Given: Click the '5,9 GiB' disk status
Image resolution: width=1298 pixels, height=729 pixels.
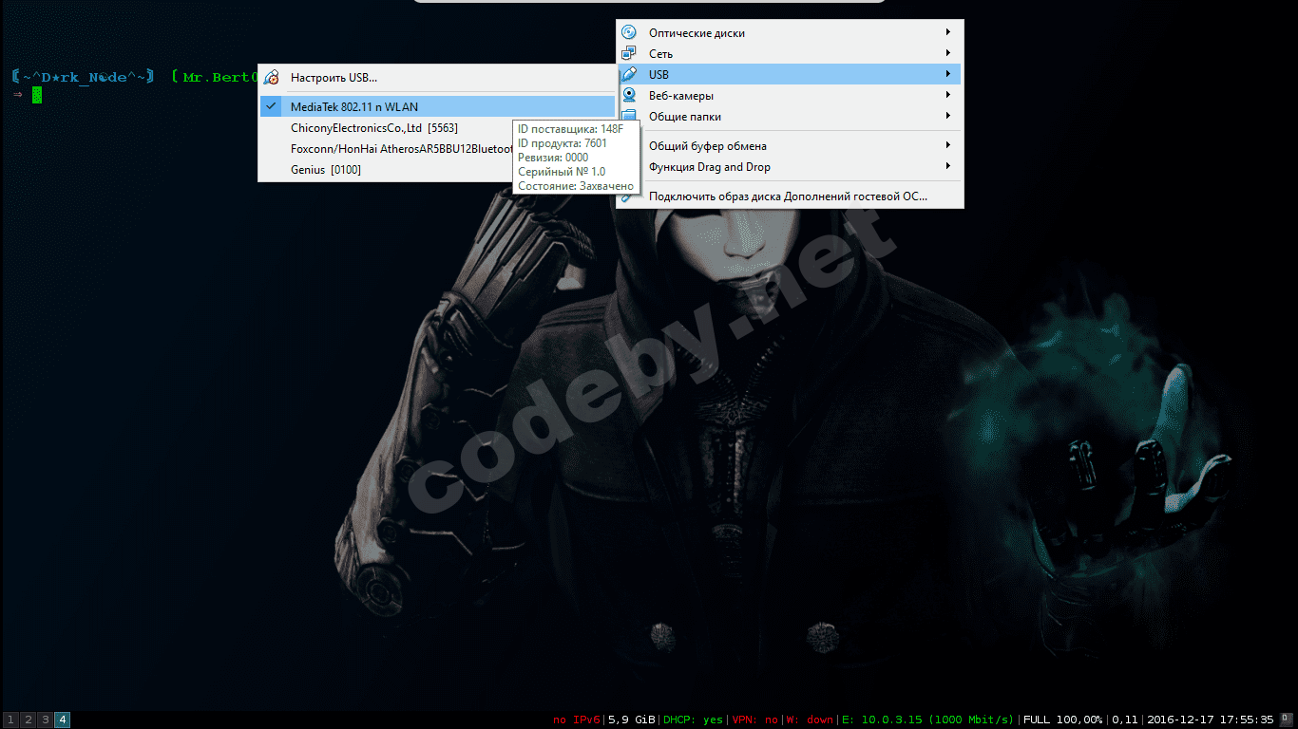Looking at the screenshot, I should [631, 720].
